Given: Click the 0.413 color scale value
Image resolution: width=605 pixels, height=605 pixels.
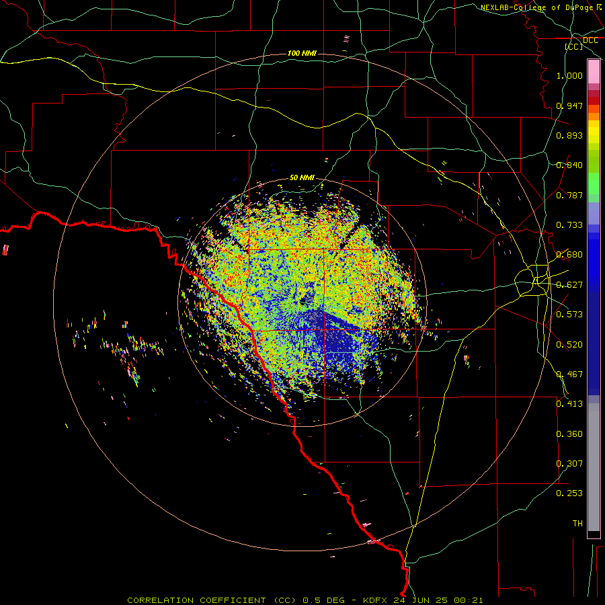Looking at the screenshot, I should (x=569, y=404).
